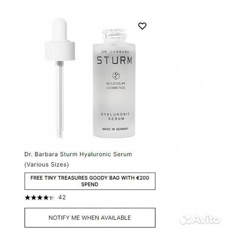Click the Avito watermark text
The width and height of the screenshot is (225, 230).
pos(206,219)
